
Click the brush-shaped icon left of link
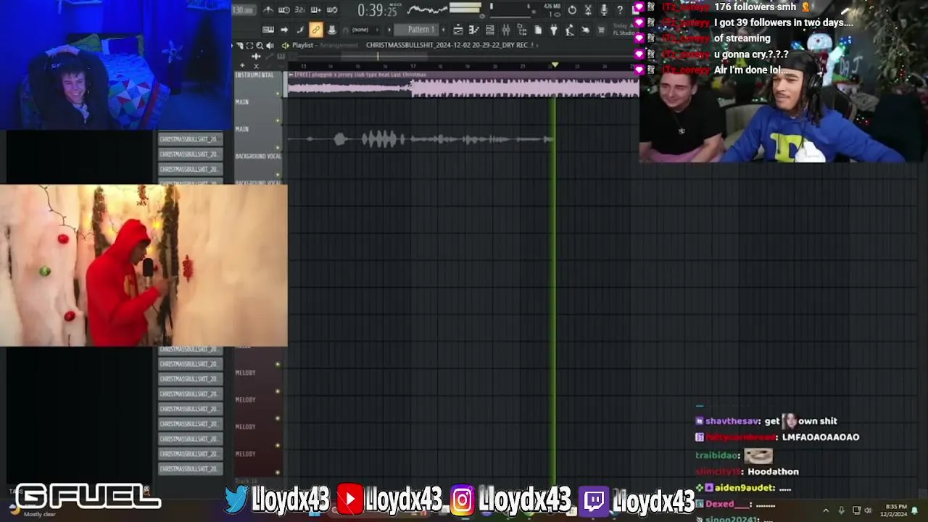299,30
